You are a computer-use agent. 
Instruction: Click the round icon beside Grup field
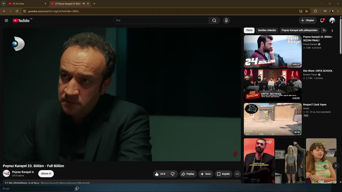[x=77, y=189]
